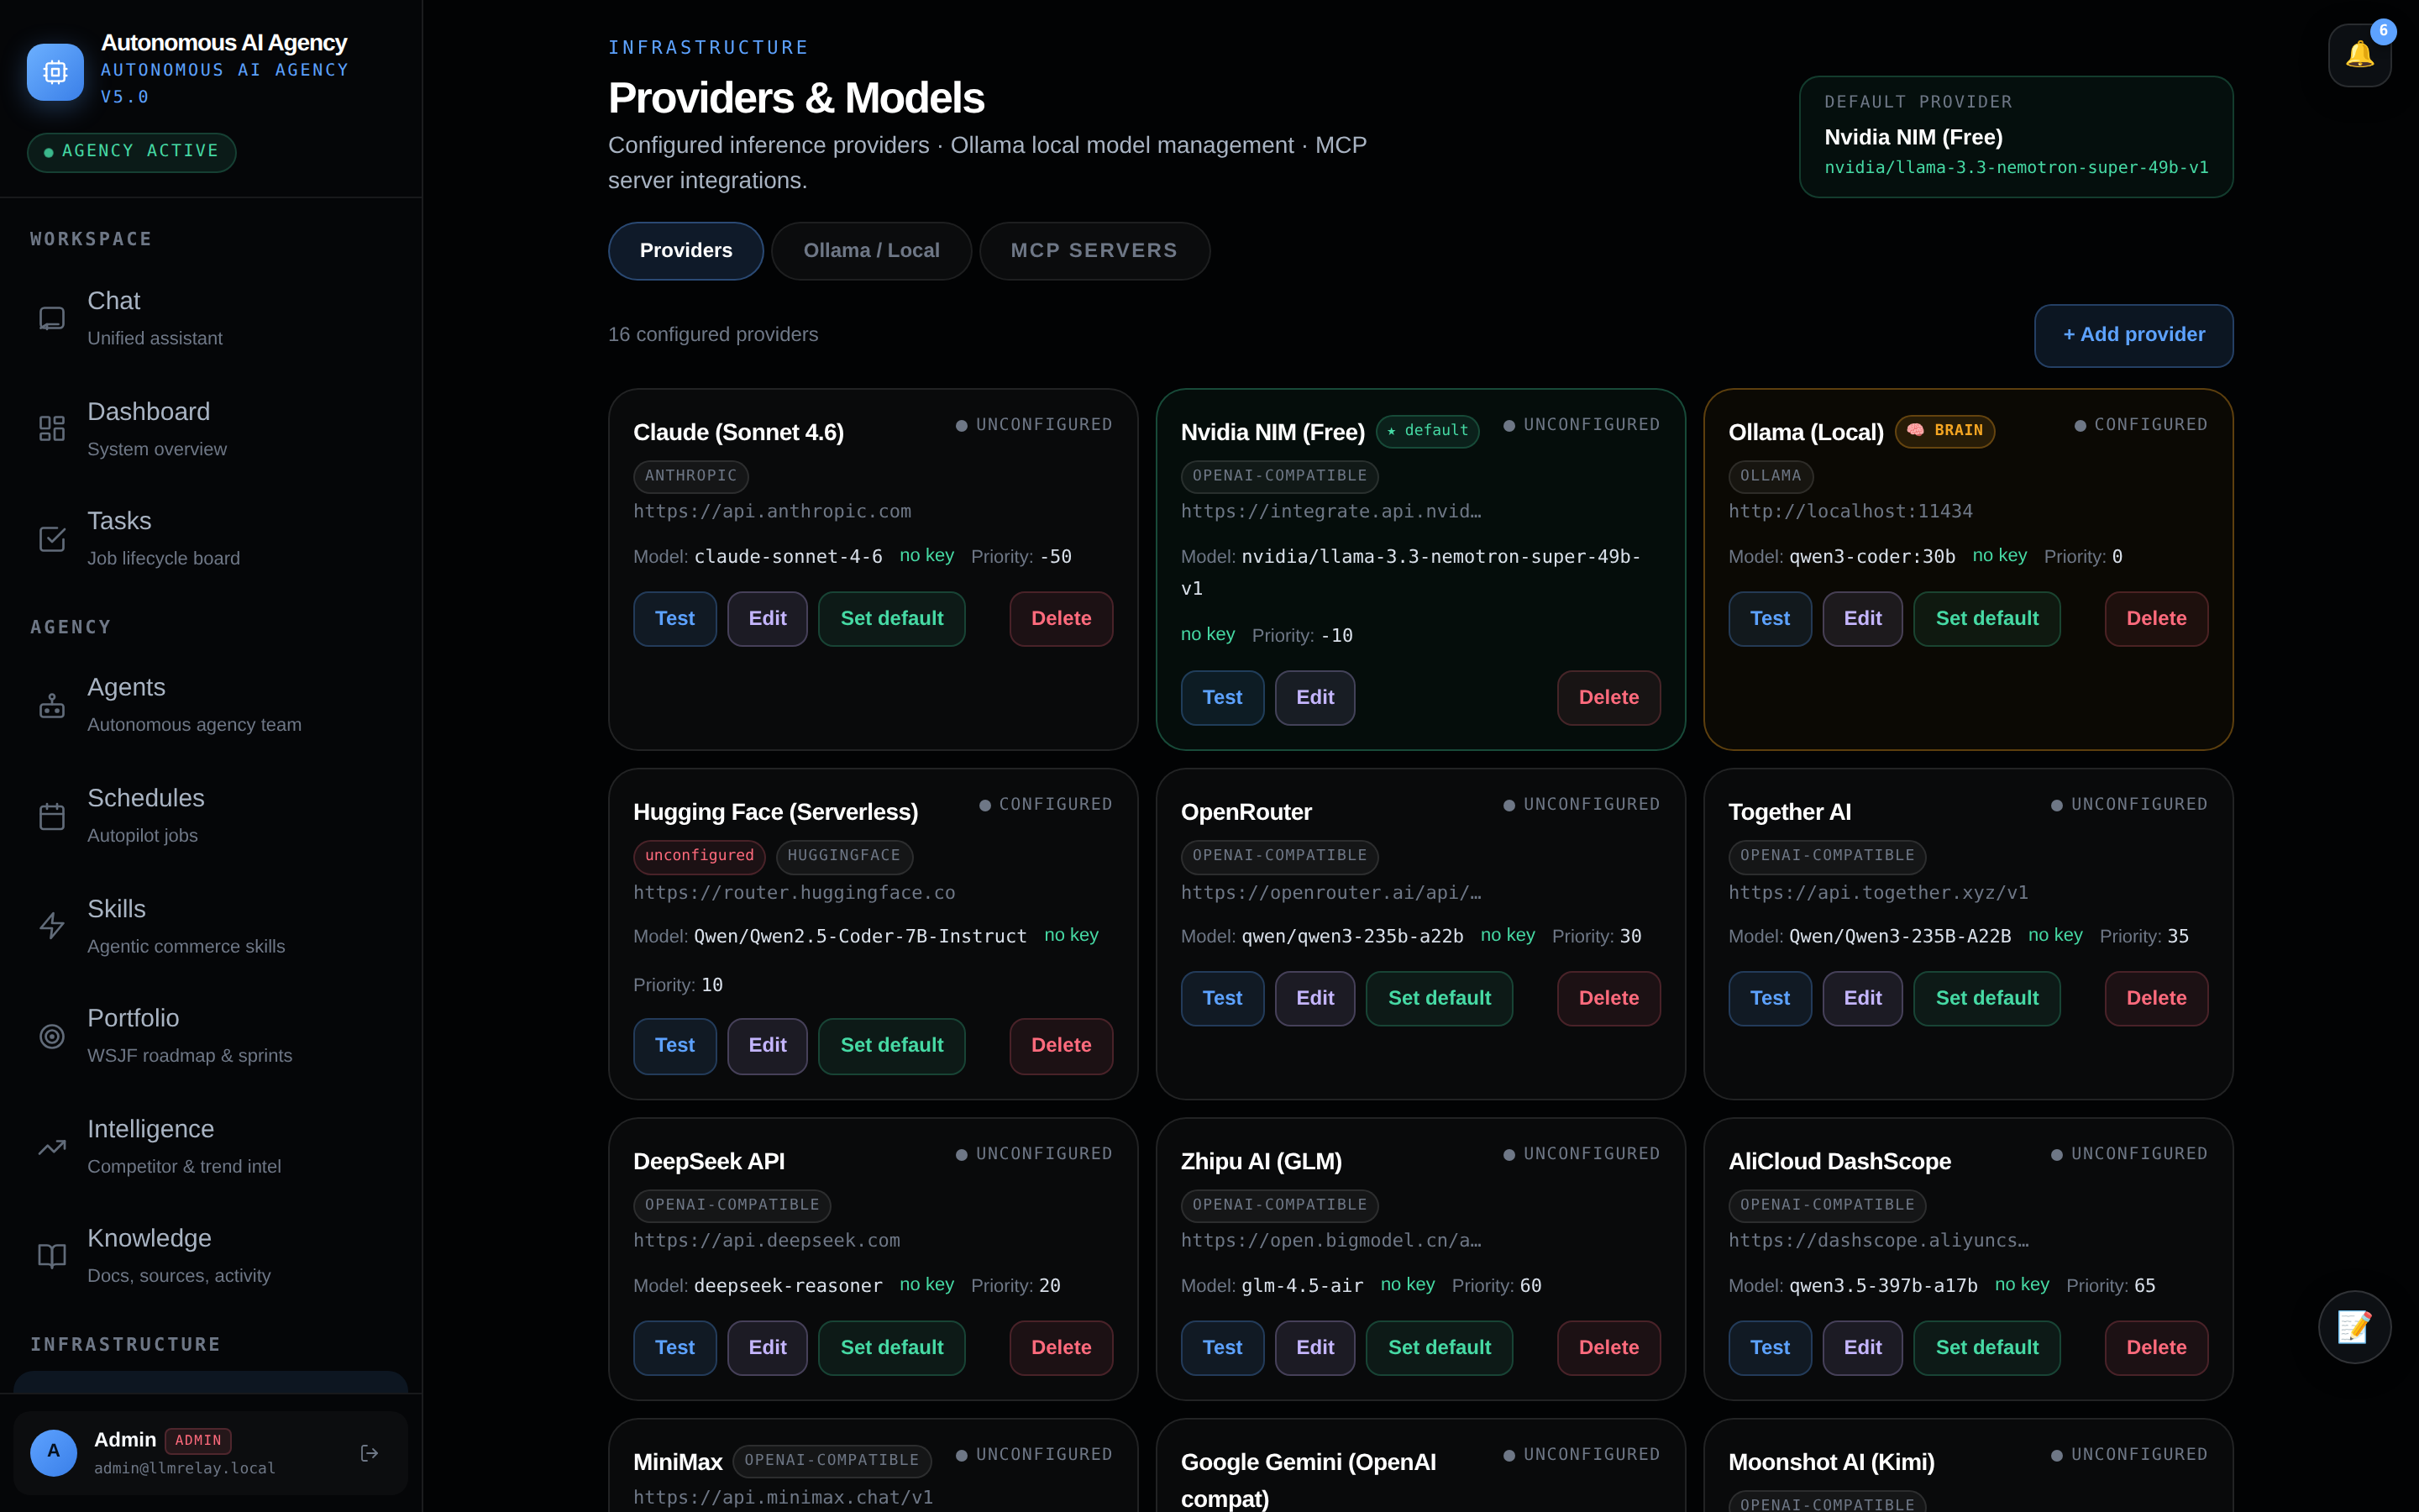Test the OpenRouter provider
The image size is (2419, 1512).
[x=1222, y=999]
